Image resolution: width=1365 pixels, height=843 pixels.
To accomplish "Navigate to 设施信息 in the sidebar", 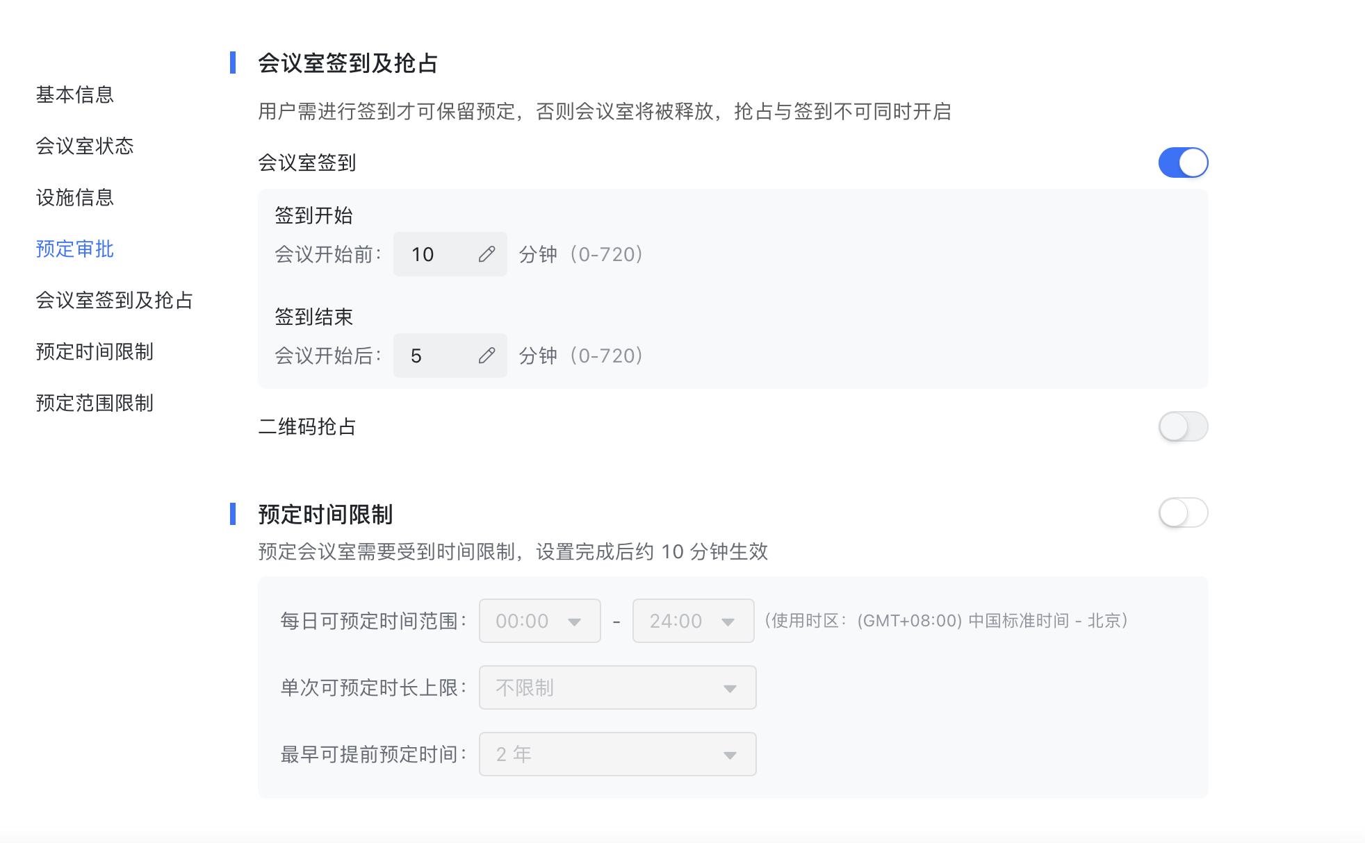I will click(74, 198).
